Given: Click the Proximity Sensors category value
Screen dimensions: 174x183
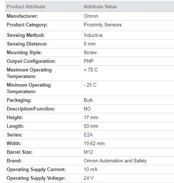Looking at the screenshot, I should [x=103, y=25].
